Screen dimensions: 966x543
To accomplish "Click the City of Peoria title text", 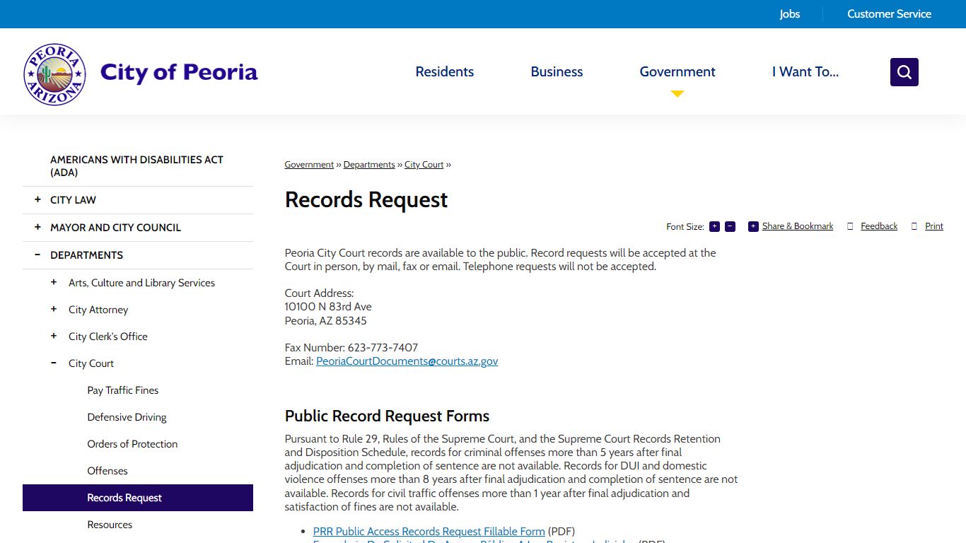I will point(179,72).
